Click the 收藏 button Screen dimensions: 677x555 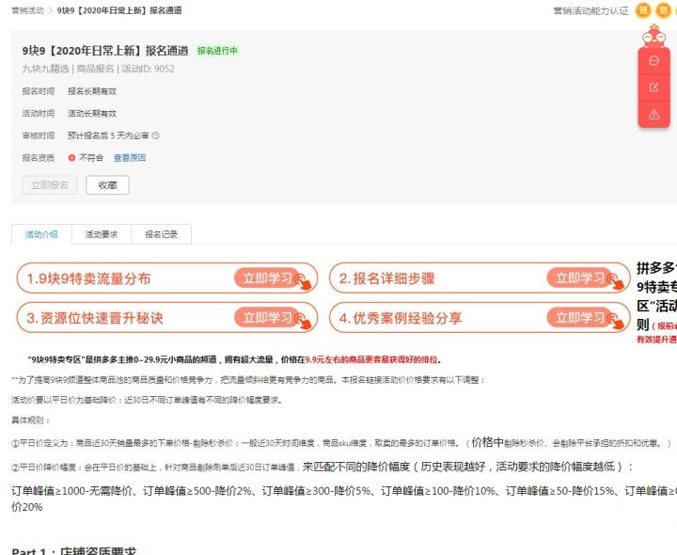107,185
